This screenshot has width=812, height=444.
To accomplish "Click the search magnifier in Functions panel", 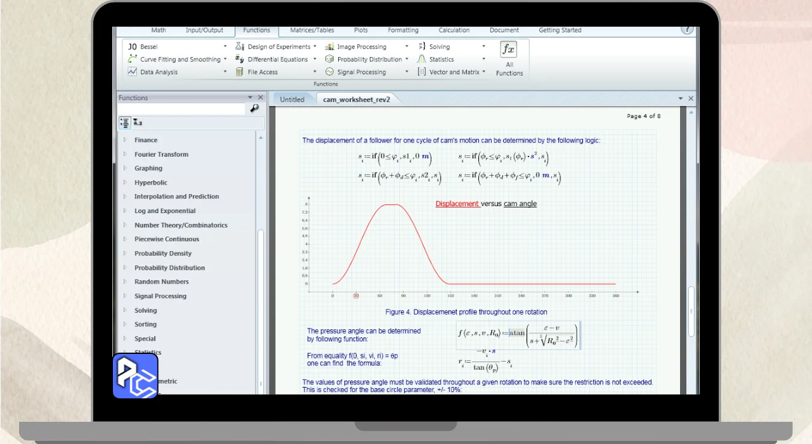I will (254, 108).
